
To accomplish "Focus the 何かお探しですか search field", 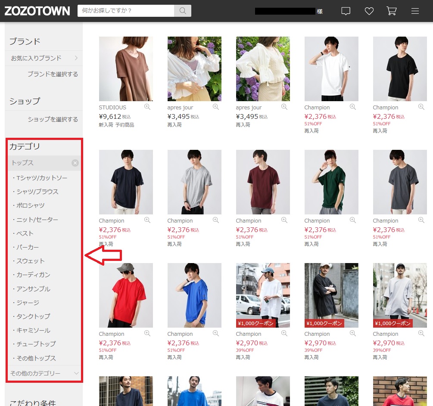I will point(126,11).
